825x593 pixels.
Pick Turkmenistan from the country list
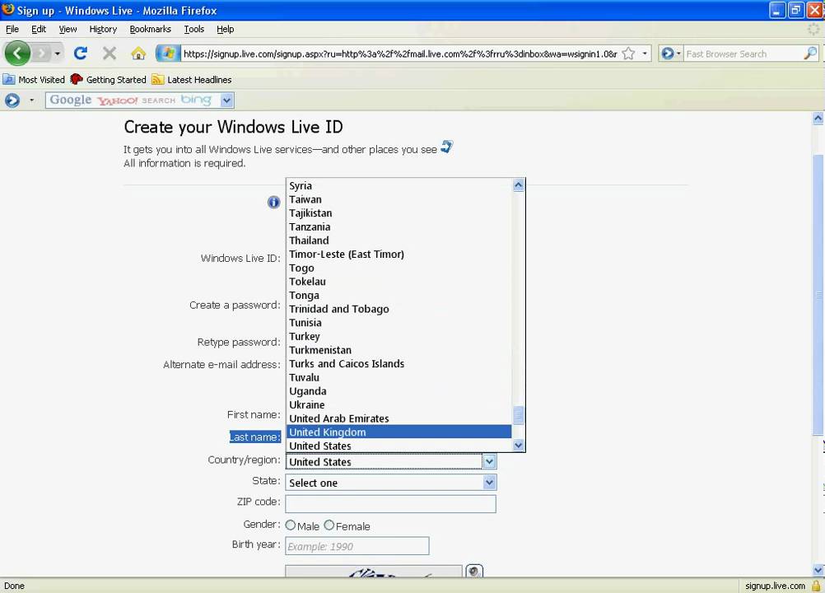(x=399, y=350)
